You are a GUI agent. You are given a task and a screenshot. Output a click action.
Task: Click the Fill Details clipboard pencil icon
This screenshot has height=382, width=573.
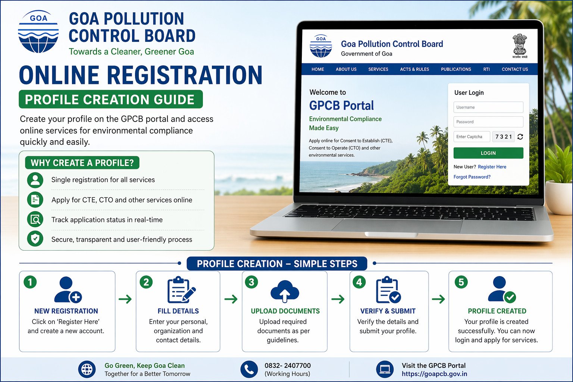click(x=181, y=290)
